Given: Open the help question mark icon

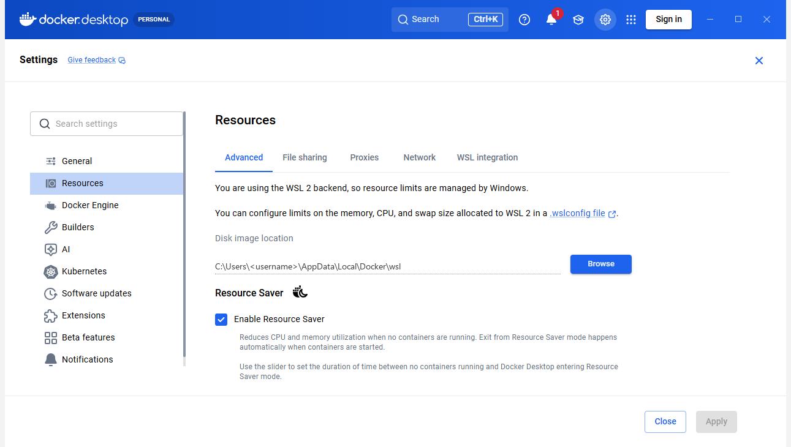Looking at the screenshot, I should click(524, 20).
